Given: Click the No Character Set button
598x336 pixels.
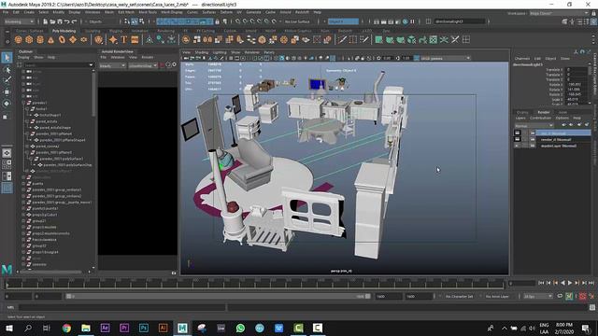Looking at the screenshot, I should coord(459,296).
